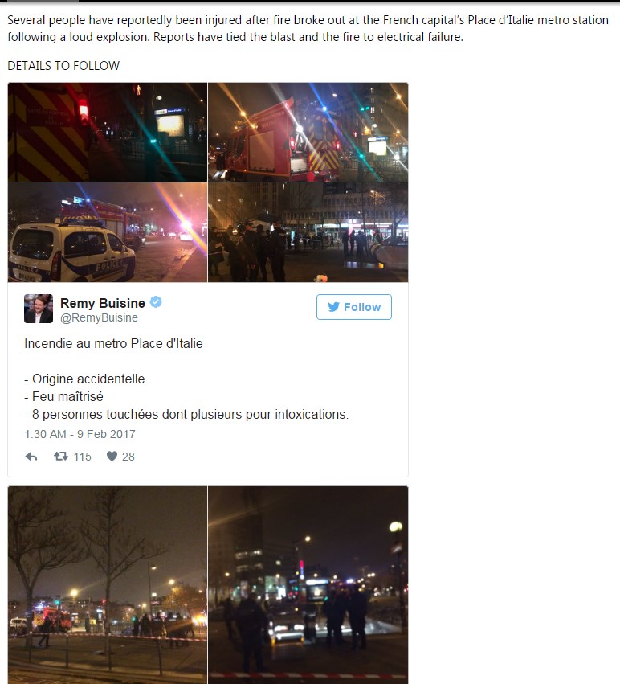Image resolution: width=620 pixels, height=684 pixels.
Task: Like the tweet via the heart icon
Action: point(112,456)
